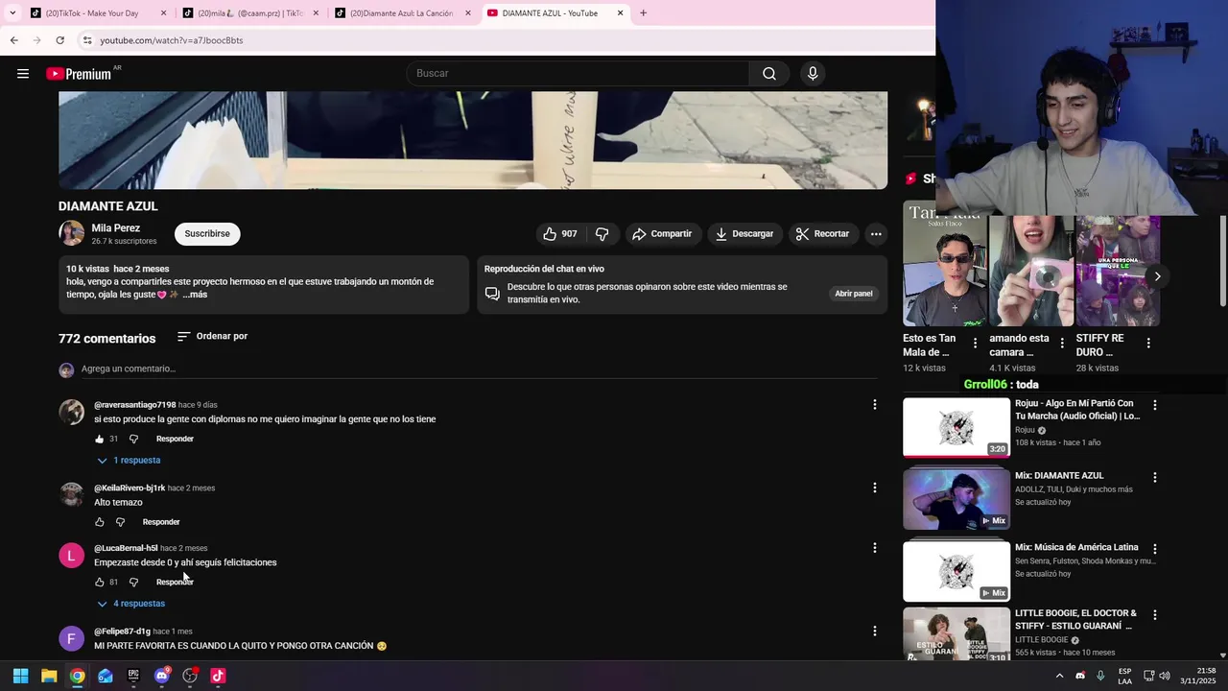Viewport: 1228px width, 691px height.
Task: Open the tab search dropdown arrow
Action: (12, 13)
